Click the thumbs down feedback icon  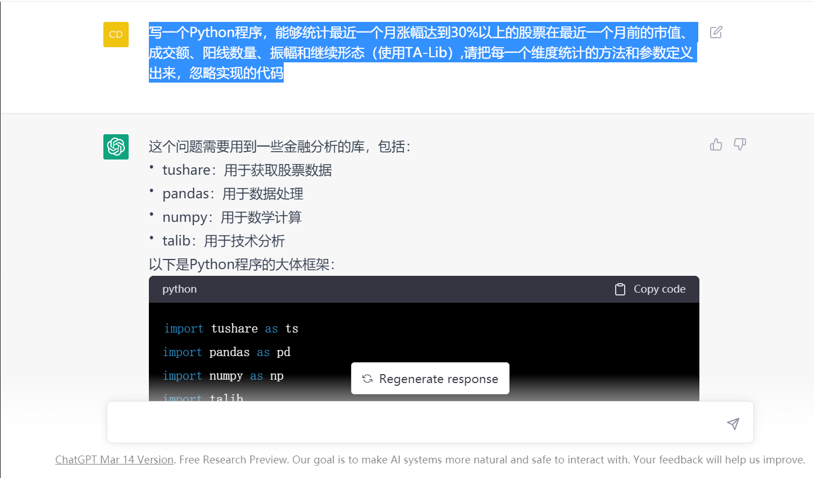click(x=740, y=144)
